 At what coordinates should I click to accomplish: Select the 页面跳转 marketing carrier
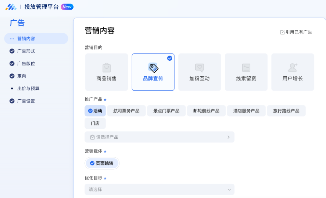point(102,163)
